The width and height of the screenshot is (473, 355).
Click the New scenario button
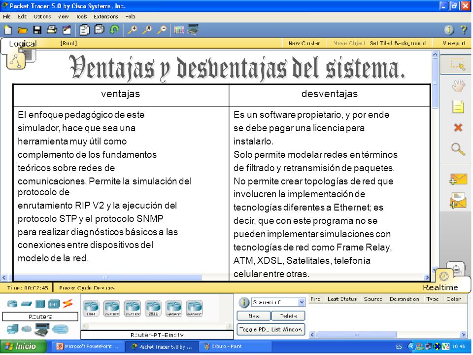tap(254, 316)
